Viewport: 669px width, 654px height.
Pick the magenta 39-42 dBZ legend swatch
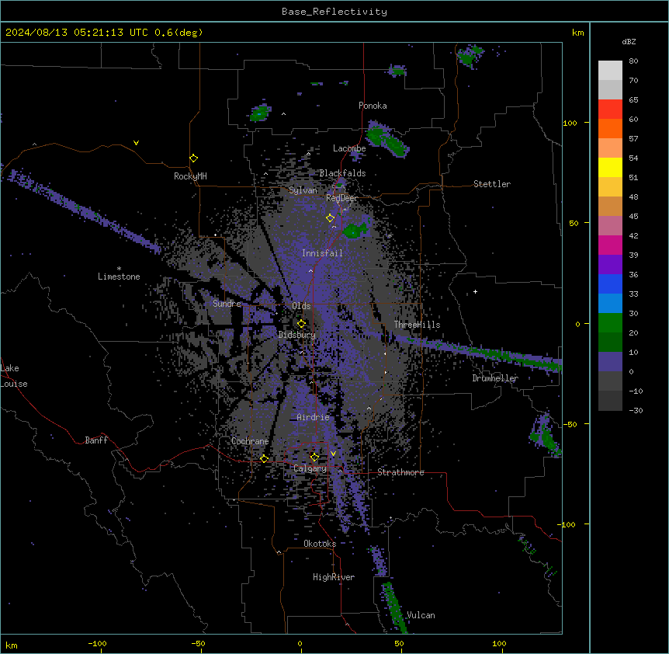[610, 245]
